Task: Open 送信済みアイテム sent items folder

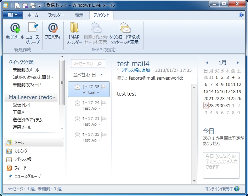Action: (28, 120)
